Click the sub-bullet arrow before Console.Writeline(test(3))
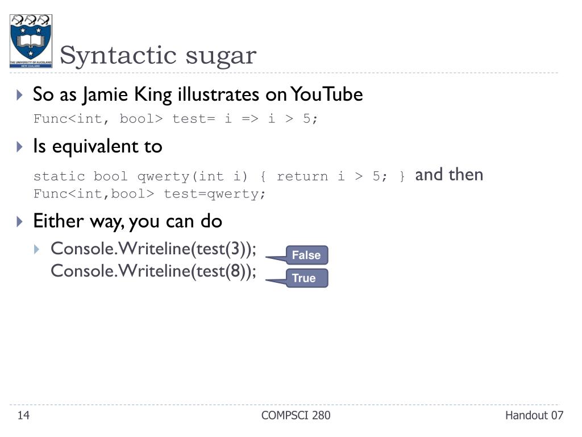582x437 pixels. (36, 249)
